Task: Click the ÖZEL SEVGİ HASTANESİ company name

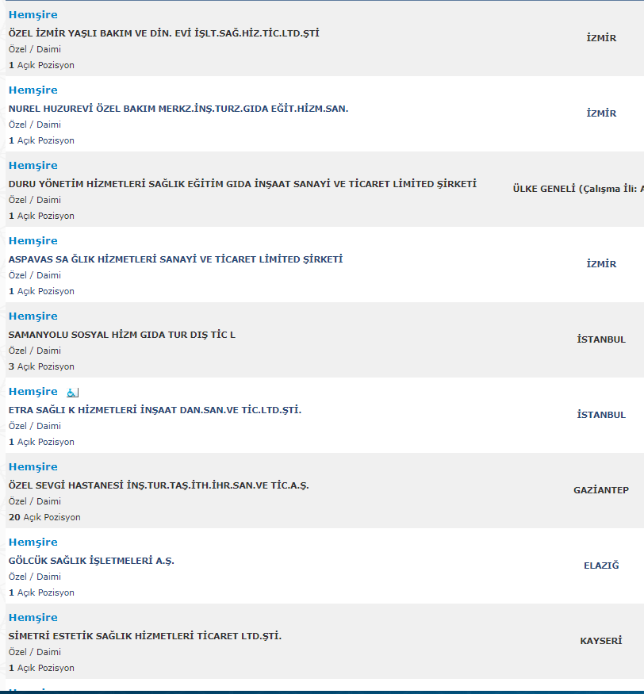Action: tap(159, 485)
